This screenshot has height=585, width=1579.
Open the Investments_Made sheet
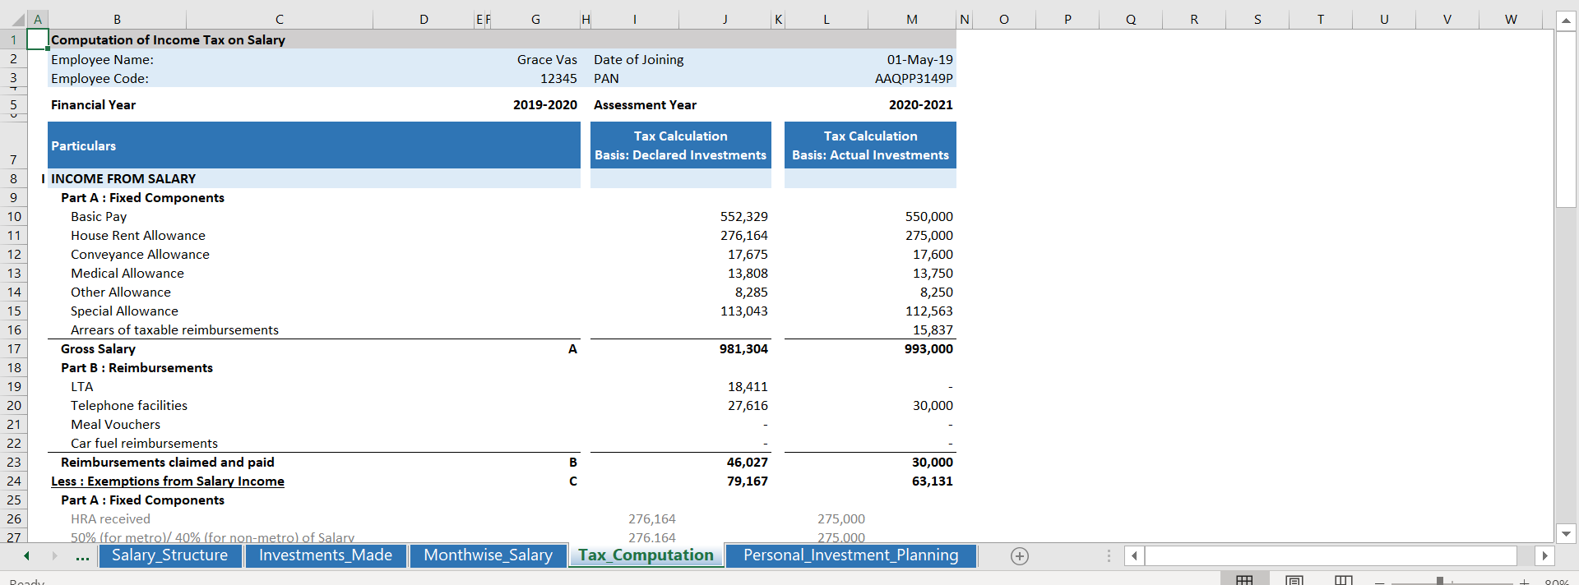(x=326, y=555)
